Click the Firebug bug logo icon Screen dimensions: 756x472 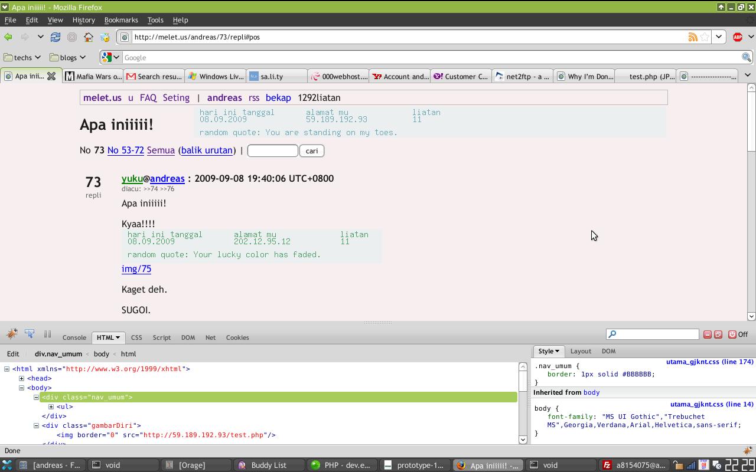tap(12, 334)
